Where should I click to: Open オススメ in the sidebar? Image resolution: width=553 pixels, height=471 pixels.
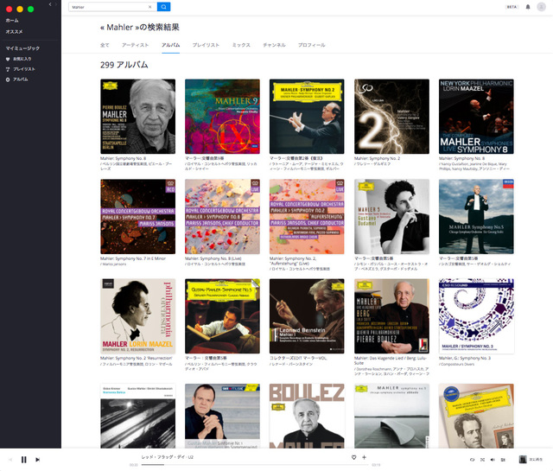click(14, 31)
